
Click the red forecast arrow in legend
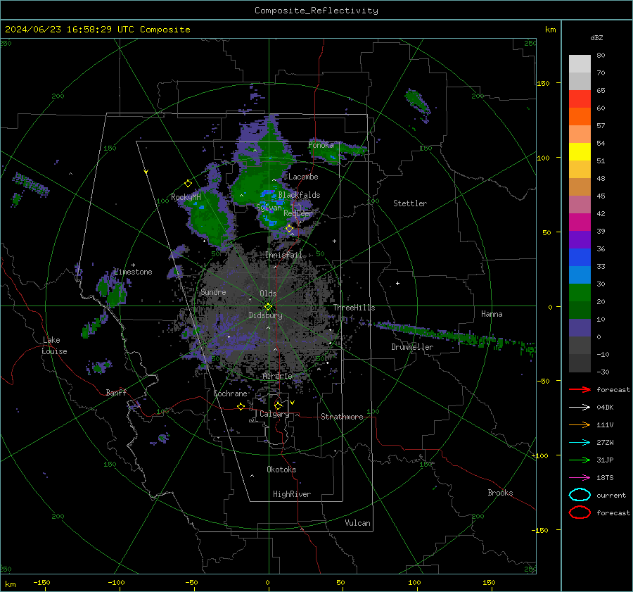580,389
